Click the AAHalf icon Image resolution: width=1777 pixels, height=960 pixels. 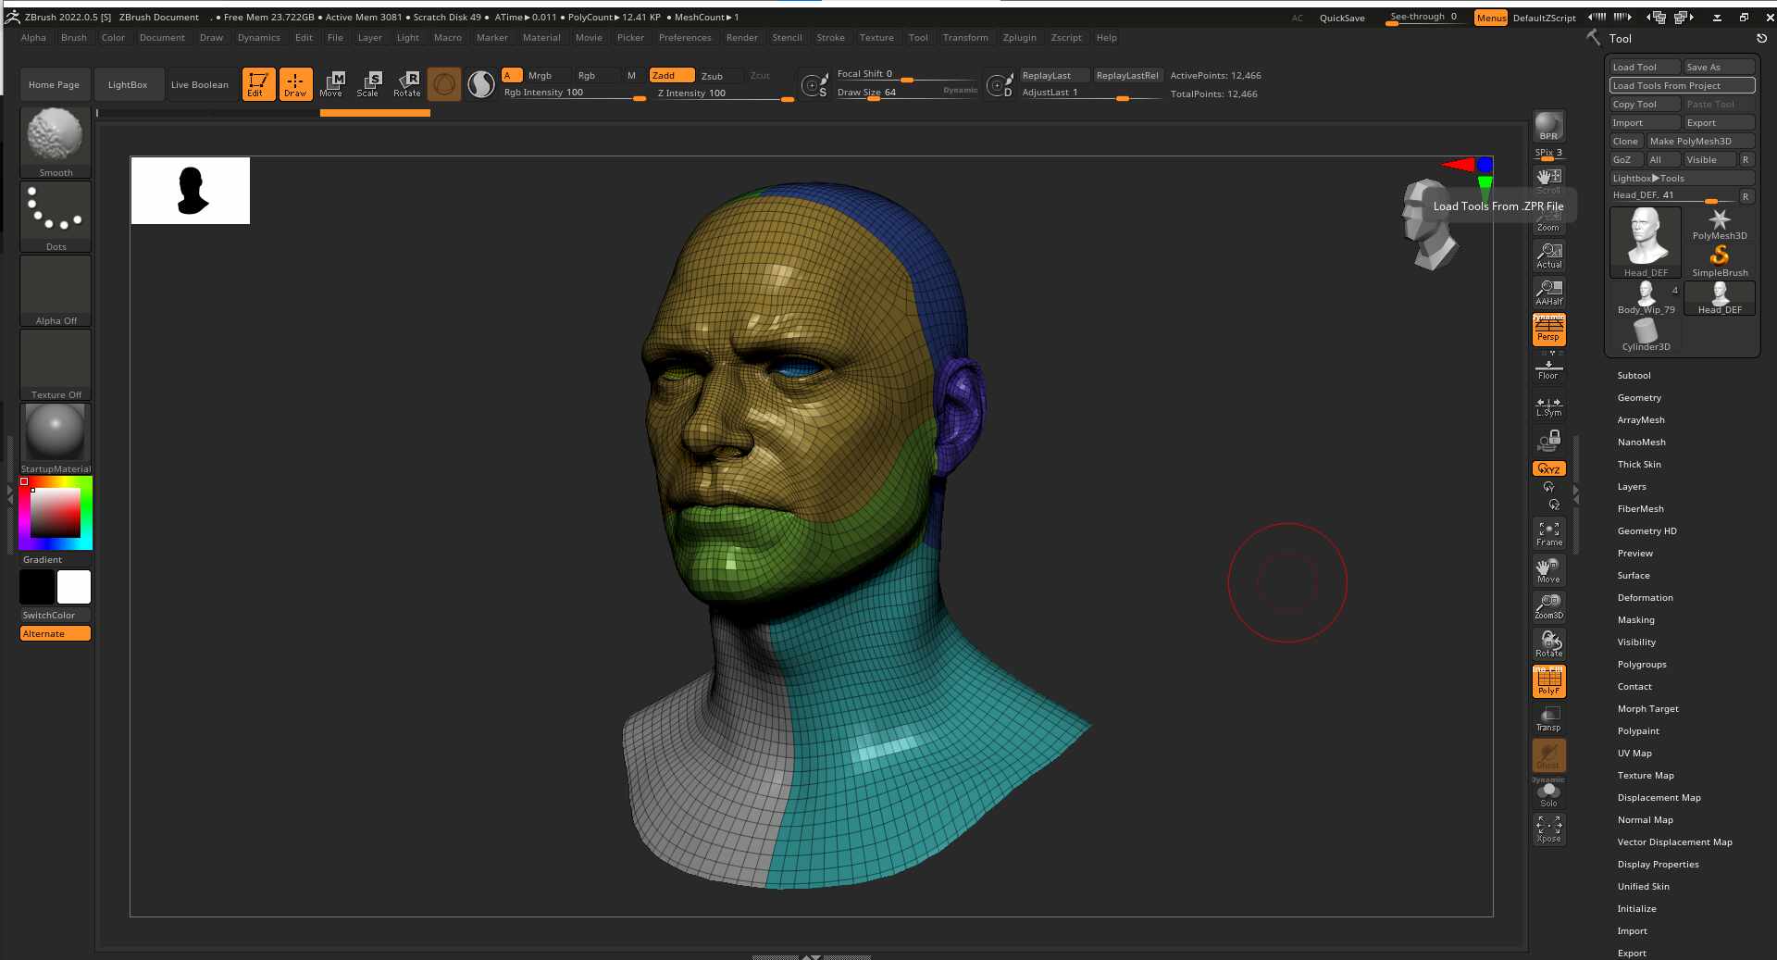tap(1548, 293)
